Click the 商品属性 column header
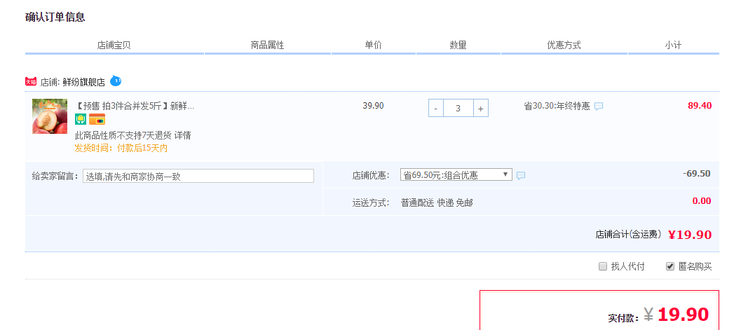This screenshot has height=330, width=741. tap(268, 46)
